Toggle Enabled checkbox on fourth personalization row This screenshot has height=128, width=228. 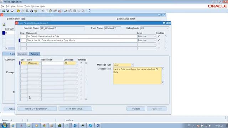159,48
